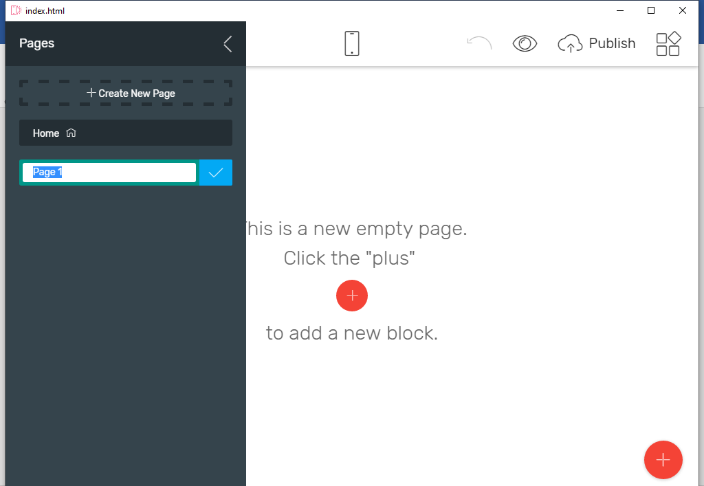Click inside the Page 1 name field
Screen dimensions: 704x486
coord(110,173)
